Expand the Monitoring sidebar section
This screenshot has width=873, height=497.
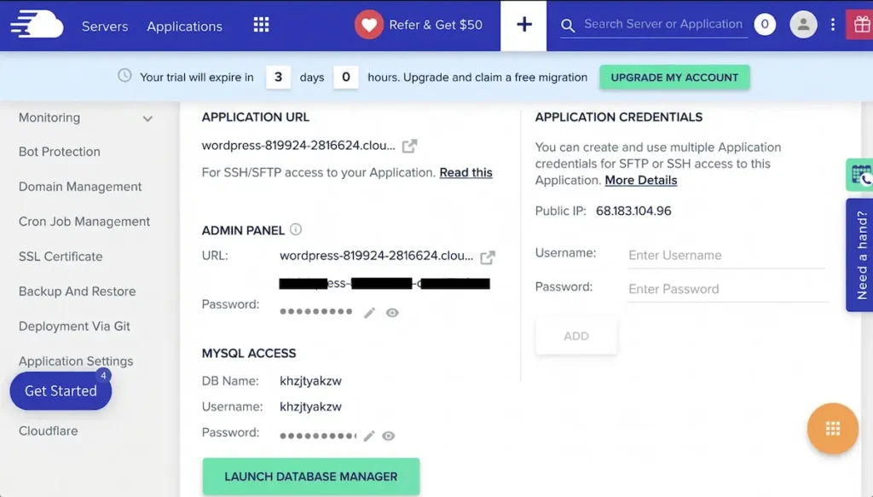click(x=85, y=118)
